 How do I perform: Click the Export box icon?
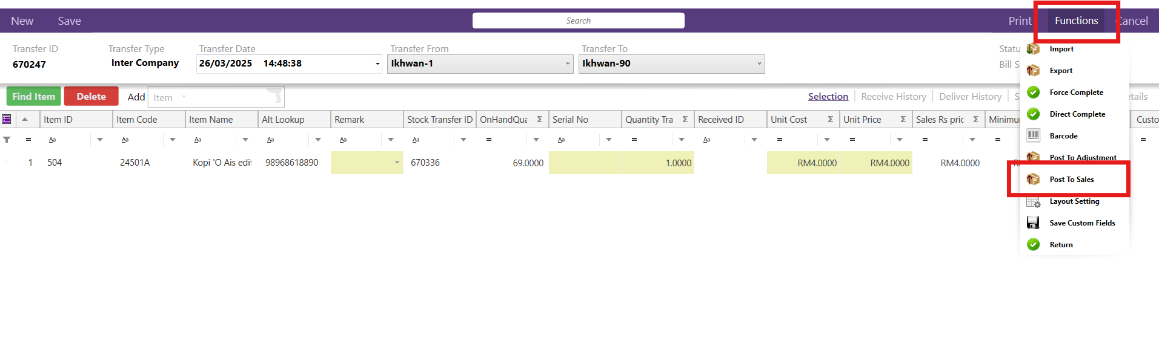pyautogui.click(x=1034, y=71)
